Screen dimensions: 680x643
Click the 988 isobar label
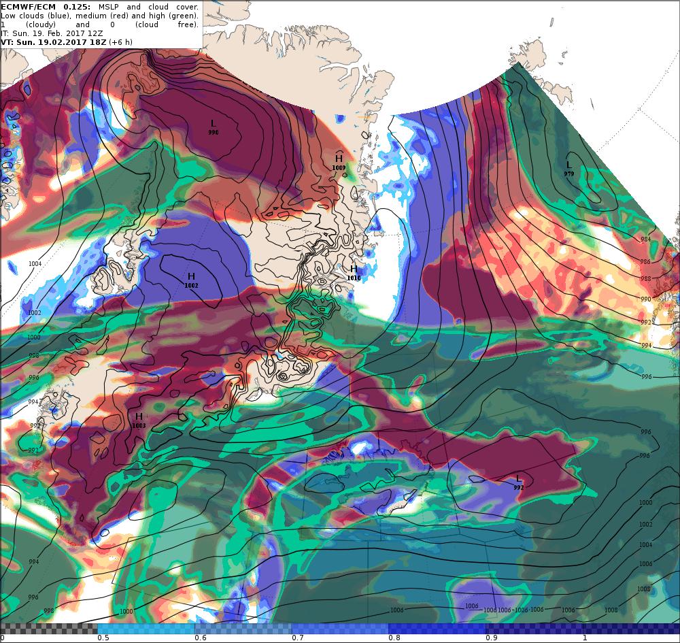646,278
